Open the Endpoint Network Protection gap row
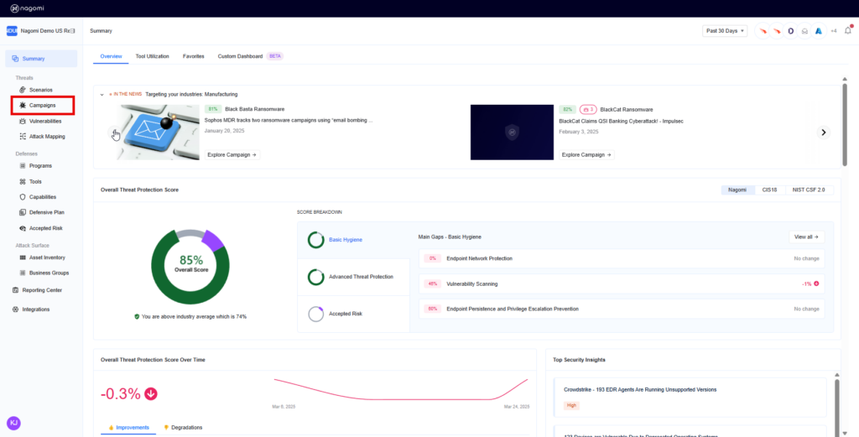 pos(622,258)
